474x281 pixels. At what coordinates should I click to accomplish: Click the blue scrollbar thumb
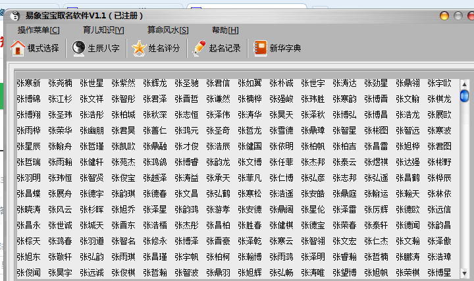pos(464,96)
